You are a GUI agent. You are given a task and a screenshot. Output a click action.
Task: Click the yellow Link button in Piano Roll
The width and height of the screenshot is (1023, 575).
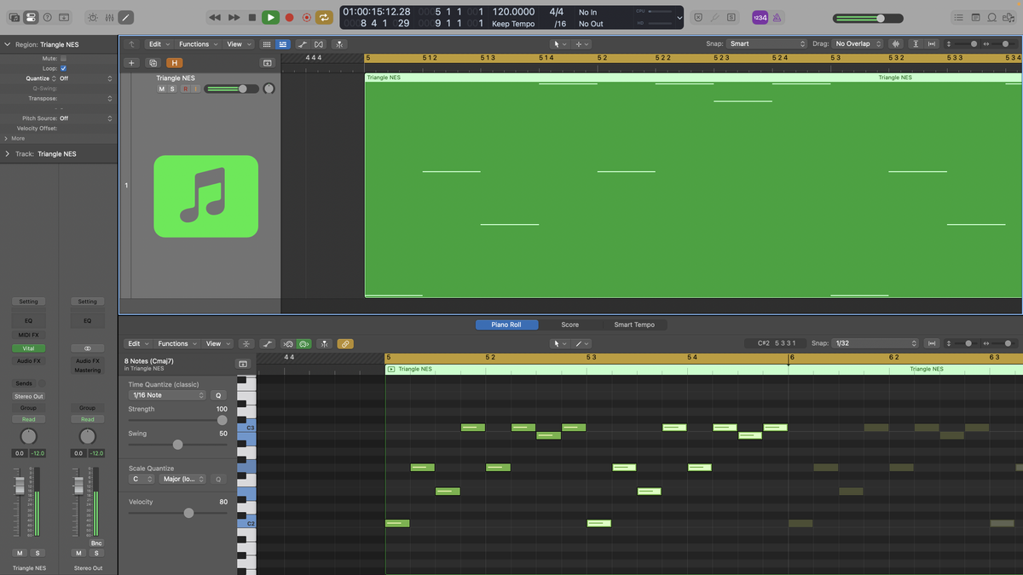(345, 343)
